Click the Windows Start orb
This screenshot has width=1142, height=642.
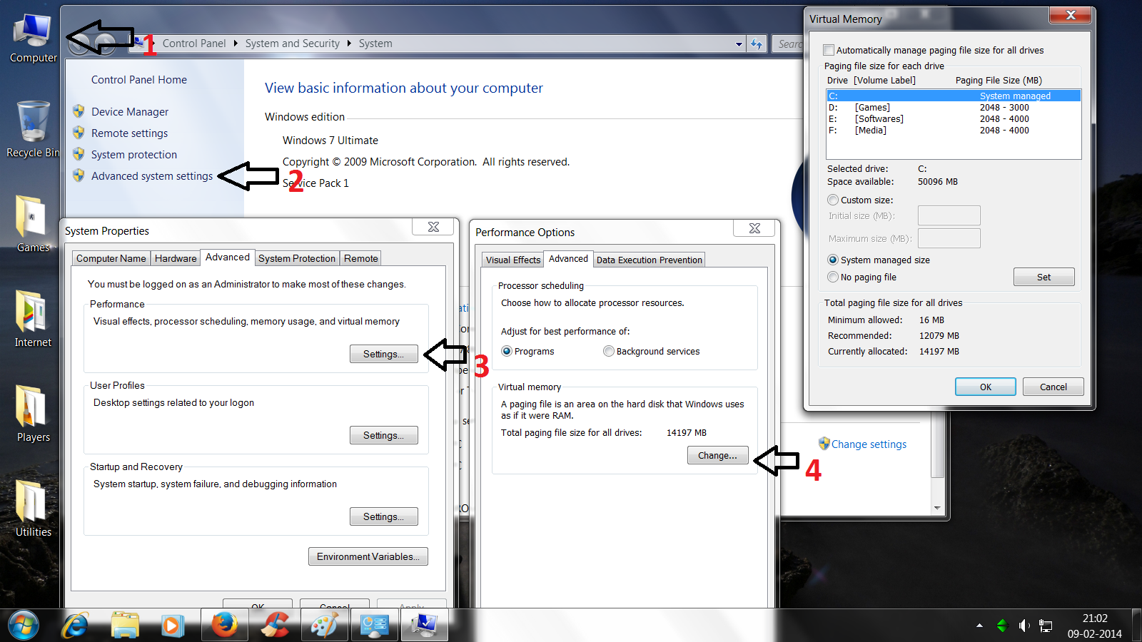click(x=24, y=626)
